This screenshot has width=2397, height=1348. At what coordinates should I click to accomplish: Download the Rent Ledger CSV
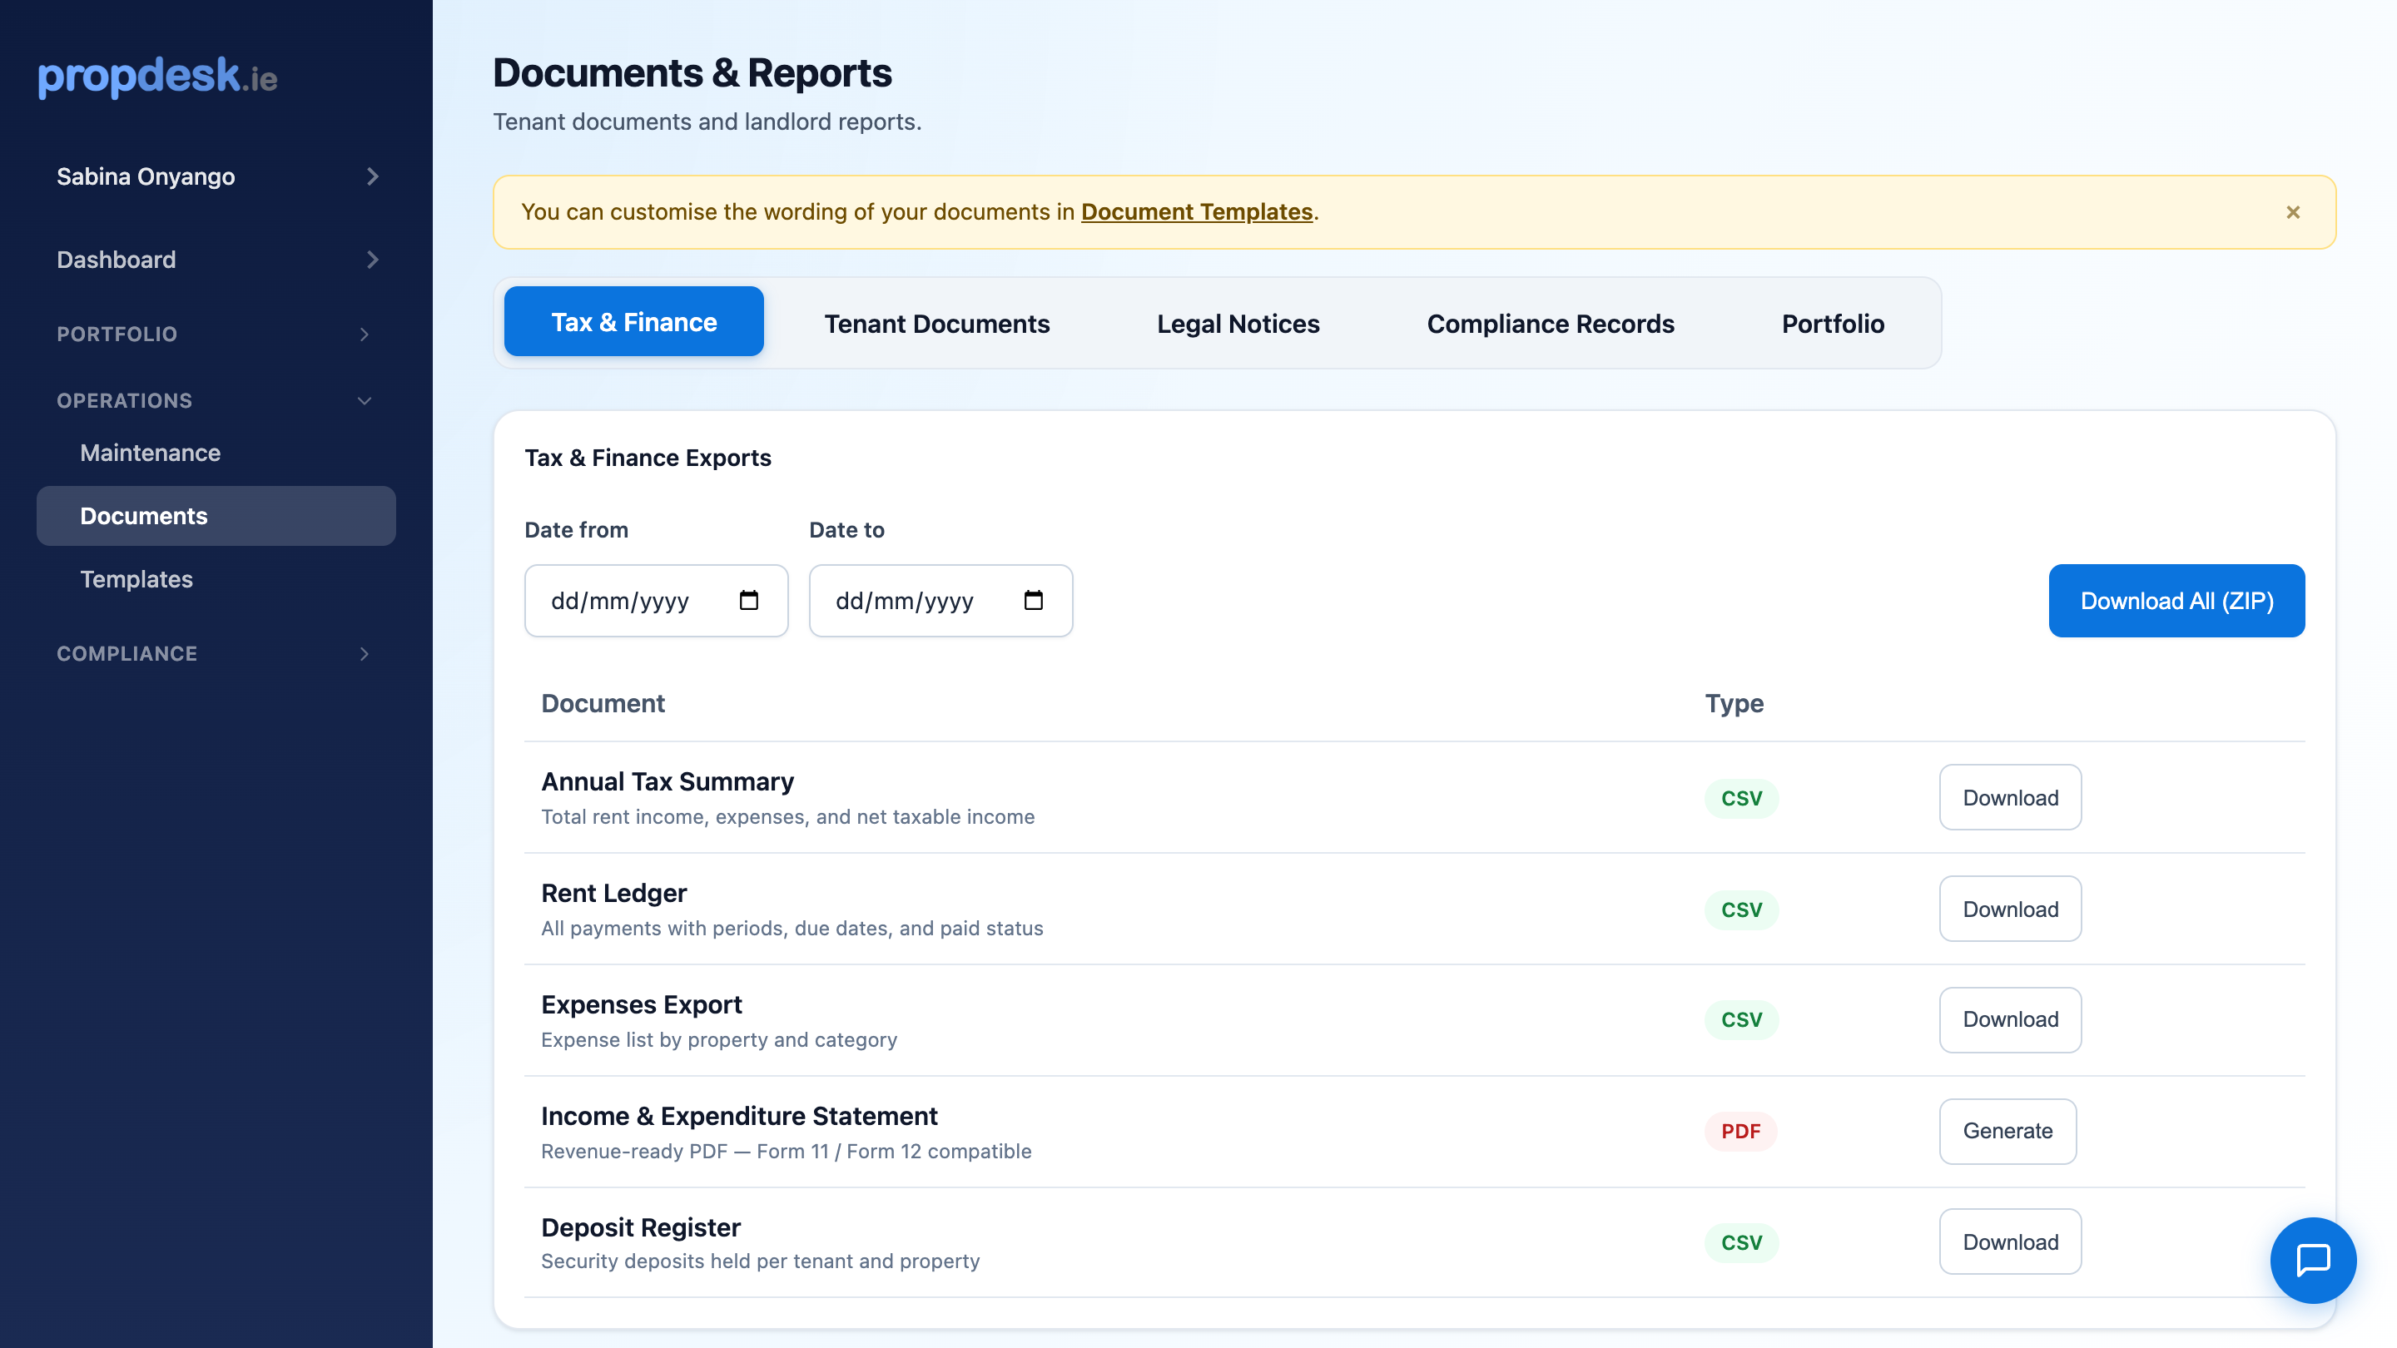click(x=2010, y=909)
